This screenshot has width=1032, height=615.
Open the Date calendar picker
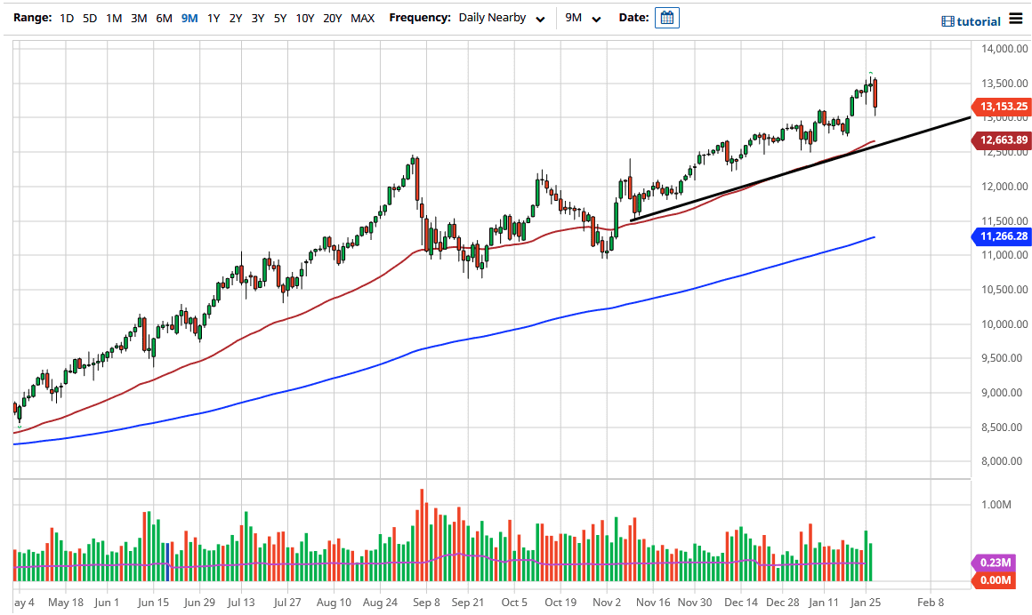click(x=667, y=18)
